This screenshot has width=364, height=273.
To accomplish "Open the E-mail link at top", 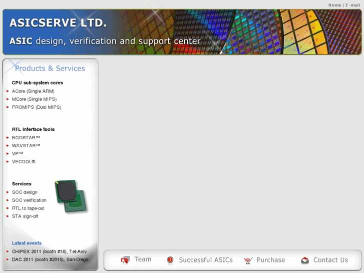I will (352, 5).
